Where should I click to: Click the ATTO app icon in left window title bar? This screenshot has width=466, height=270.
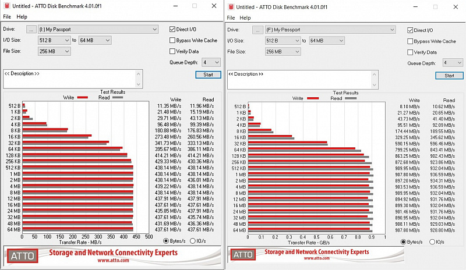click(6, 6)
